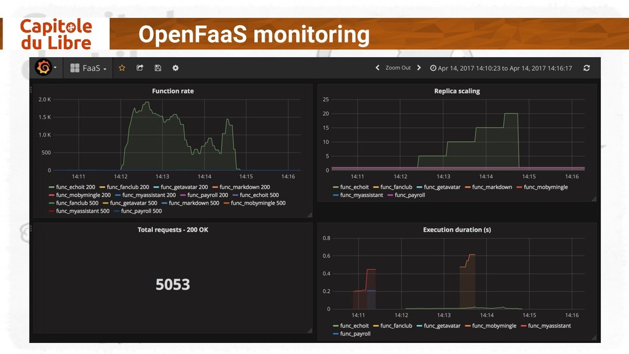The width and height of the screenshot is (629, 354).
Task: Toggle func_fanclub 200 legend entry
Action: pyautogui.click(x=128, y=187)
